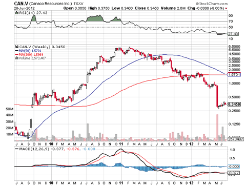This screenshot has width=246, height=186.
Task: Click the 0.1250 price axis label
Action: tap(234, 124)
